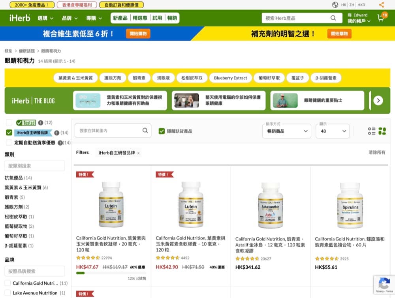
Task: Select the 松樹皮萃取 category pill
Action: (192, 78)
